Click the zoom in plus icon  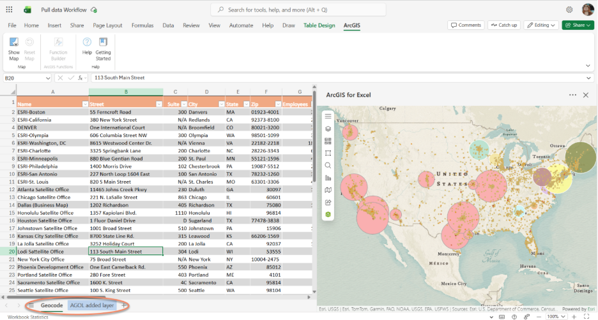(x=574, y=317)
